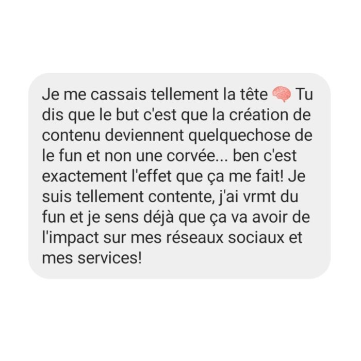Image resolution: width=361 pixels, height=361 pixels.
Task: Tap the word "l'impact"
Action: [x=71, y=238]
